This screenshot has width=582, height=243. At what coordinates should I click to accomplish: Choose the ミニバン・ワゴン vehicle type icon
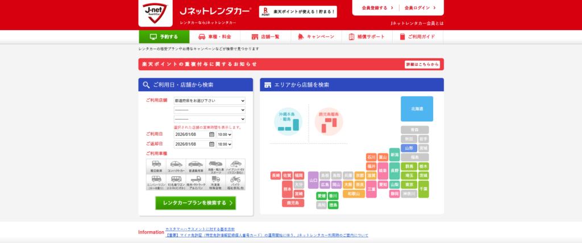(156, 181)
